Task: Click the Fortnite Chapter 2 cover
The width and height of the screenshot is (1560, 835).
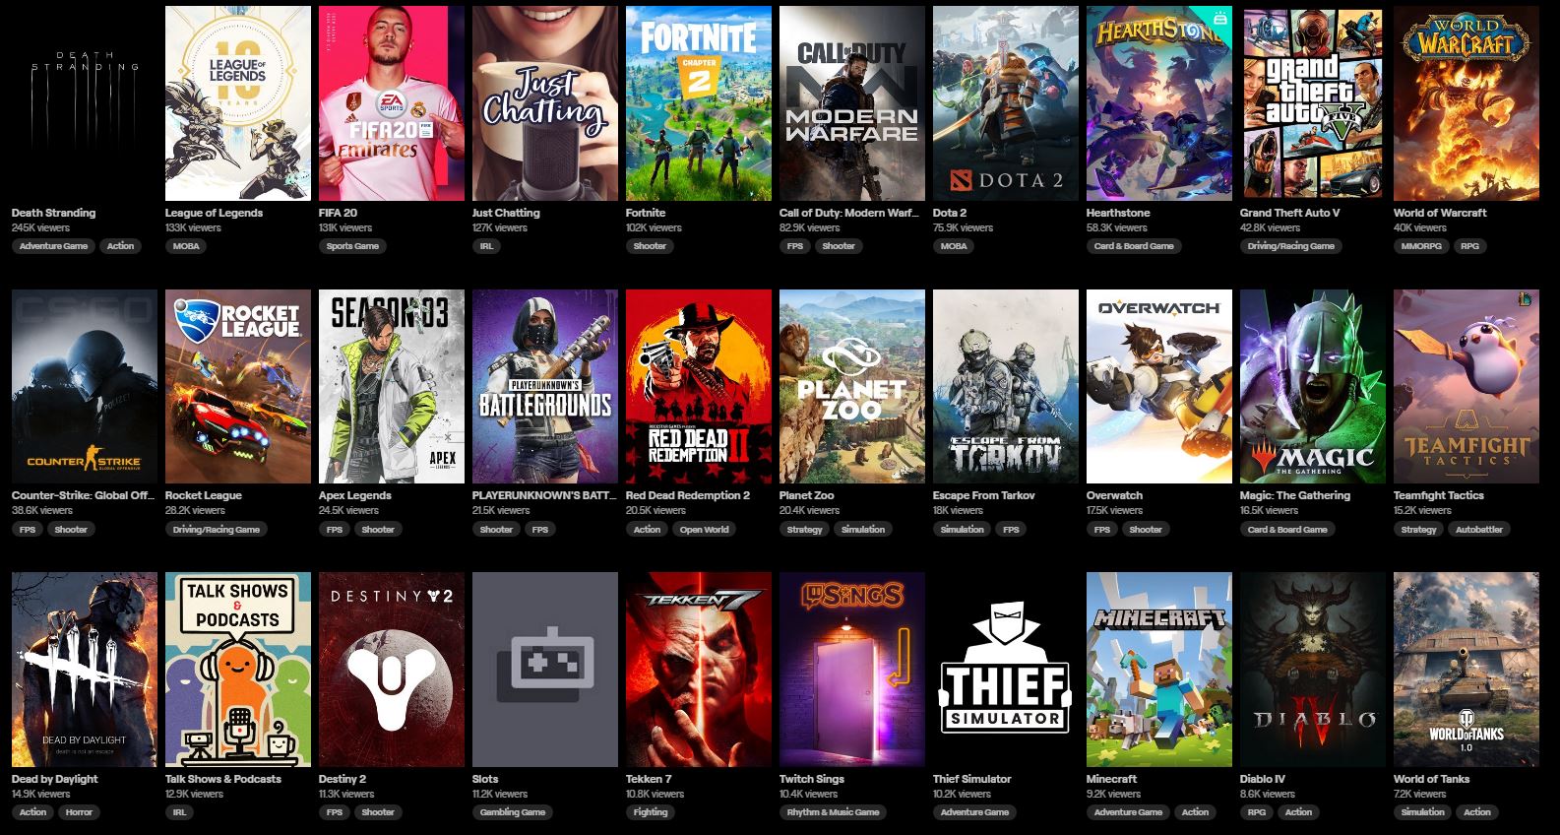Action: pos(699,103)
